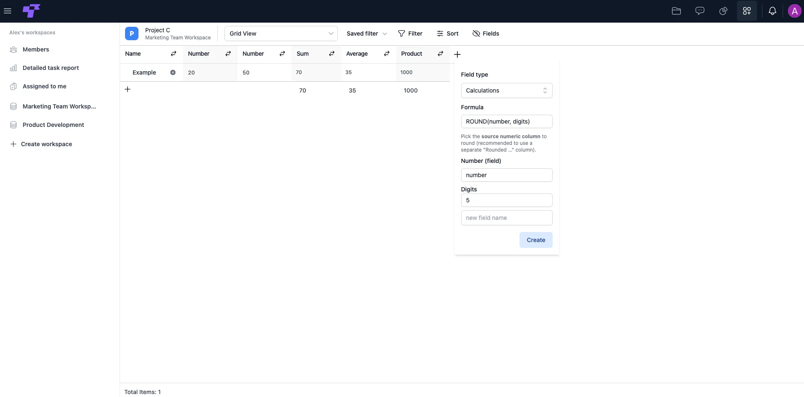
Task: Click the Average column header
Action: [357, 54]
